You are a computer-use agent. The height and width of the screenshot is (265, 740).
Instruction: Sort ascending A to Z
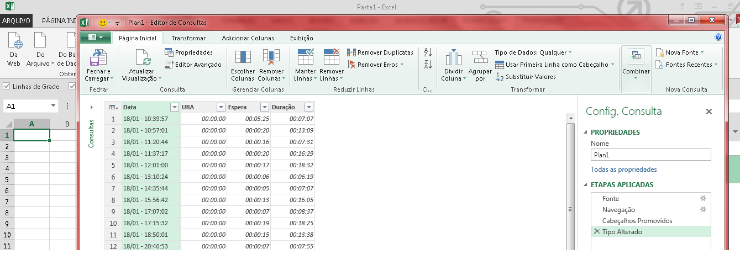click(428, 52)
